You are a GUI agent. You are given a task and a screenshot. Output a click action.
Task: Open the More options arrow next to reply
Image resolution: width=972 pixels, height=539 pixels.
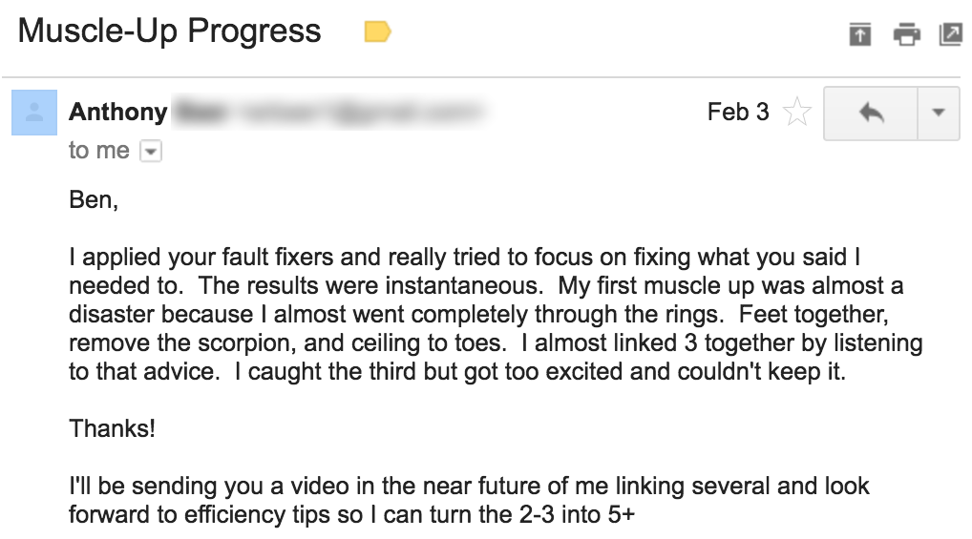pos(939,114)
